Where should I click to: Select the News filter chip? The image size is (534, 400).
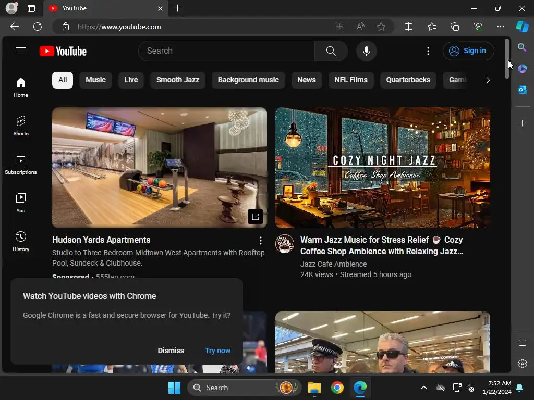pos(307,80)
